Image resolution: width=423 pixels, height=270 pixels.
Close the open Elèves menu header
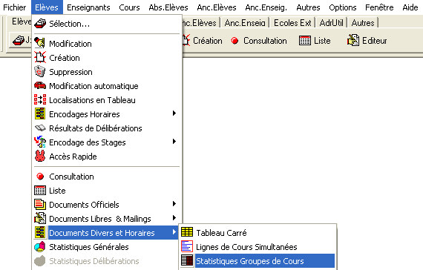[x=47, y=7]
